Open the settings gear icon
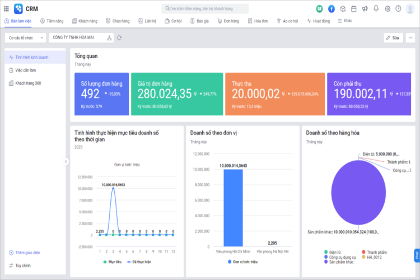The width and height of the screenshot is (420, 280). [387, 8]
